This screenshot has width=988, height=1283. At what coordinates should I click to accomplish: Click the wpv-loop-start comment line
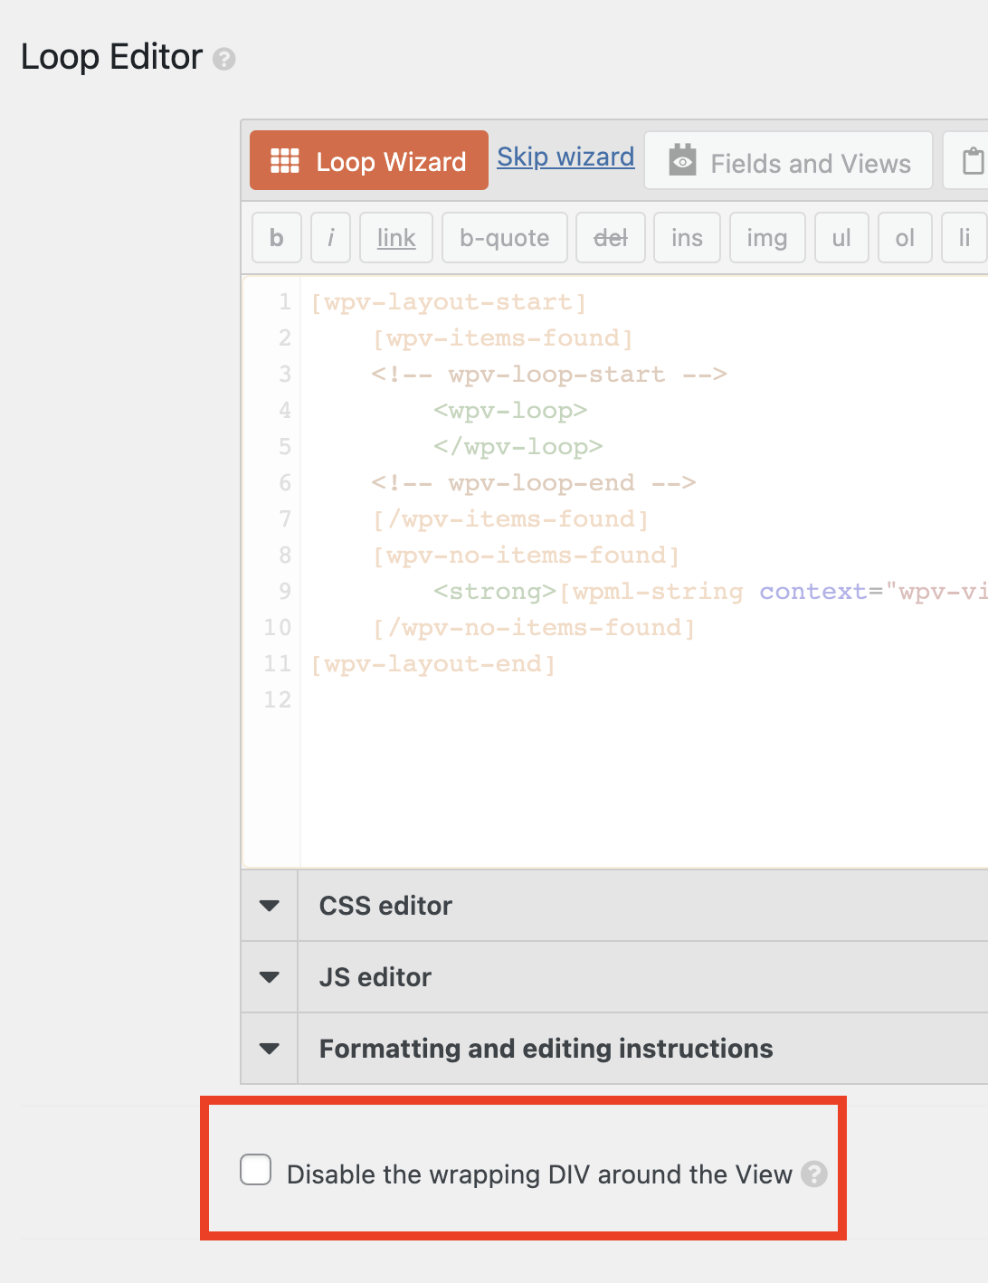549,374
